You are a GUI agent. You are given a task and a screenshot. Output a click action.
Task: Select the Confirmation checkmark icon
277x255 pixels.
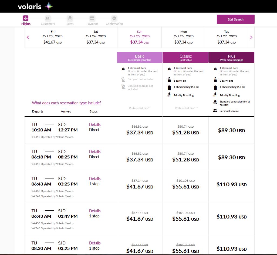114,18
